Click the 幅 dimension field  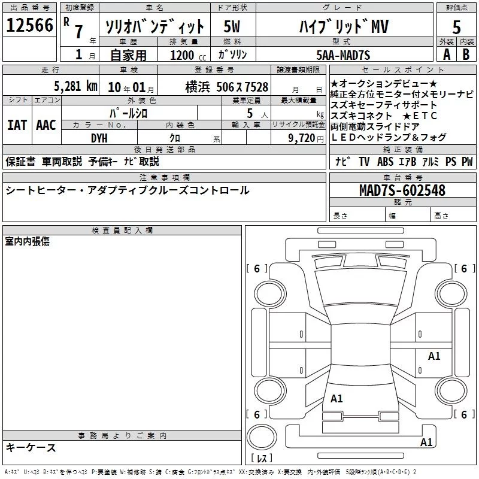(408, 216)
